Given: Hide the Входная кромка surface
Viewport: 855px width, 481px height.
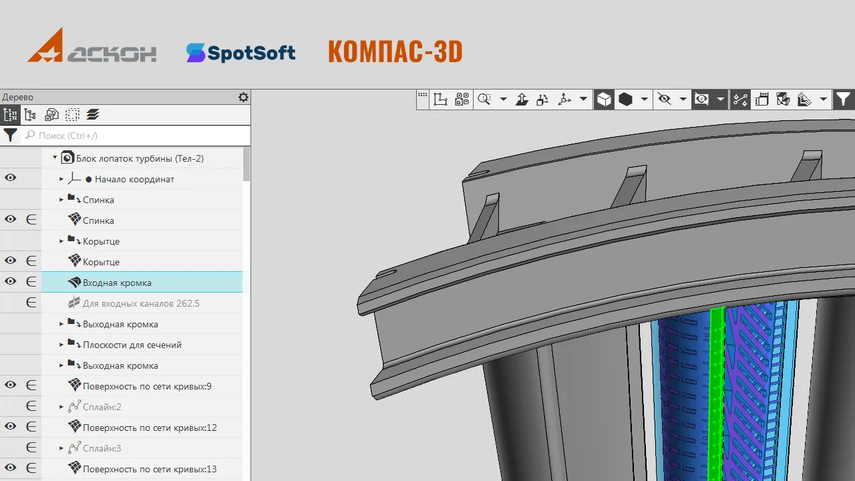Looking at the screenshot, I should coord(10,281).
